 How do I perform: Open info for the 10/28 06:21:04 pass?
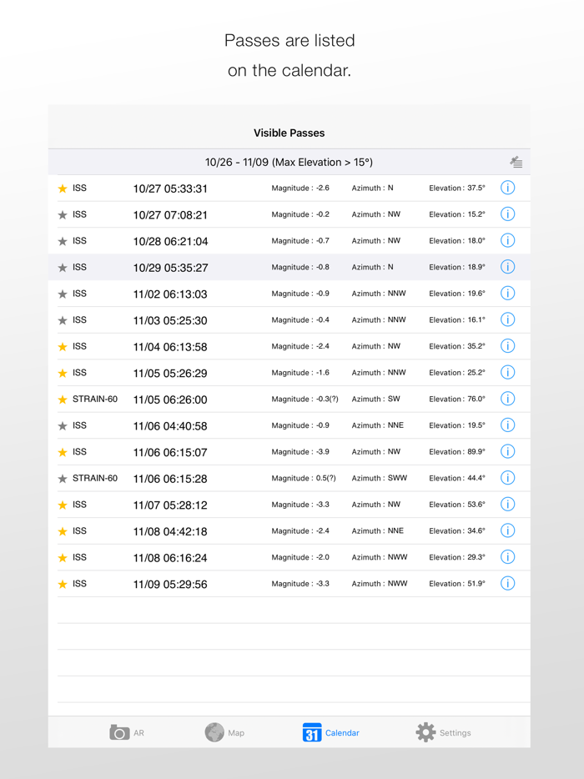pyautogui.click(x=507, y=240)
